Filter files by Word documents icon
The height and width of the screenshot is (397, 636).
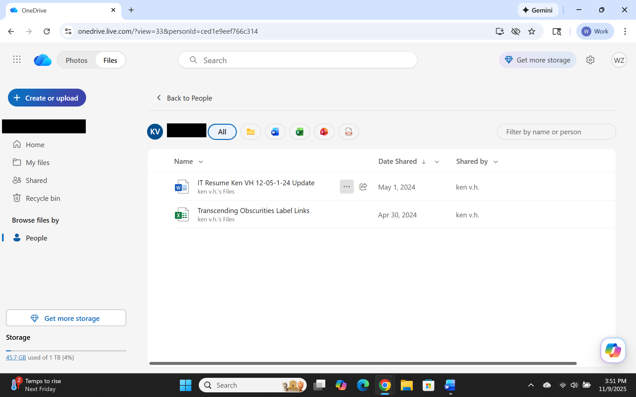(275, 132)
